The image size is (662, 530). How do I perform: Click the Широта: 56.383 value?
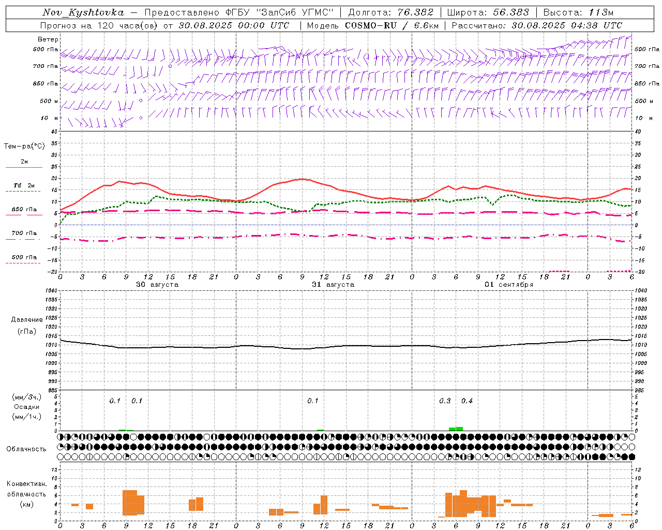tap(488, 12)
